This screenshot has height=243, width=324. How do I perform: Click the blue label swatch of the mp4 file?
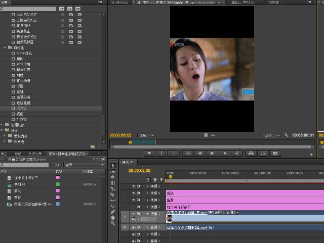(58, 204)
